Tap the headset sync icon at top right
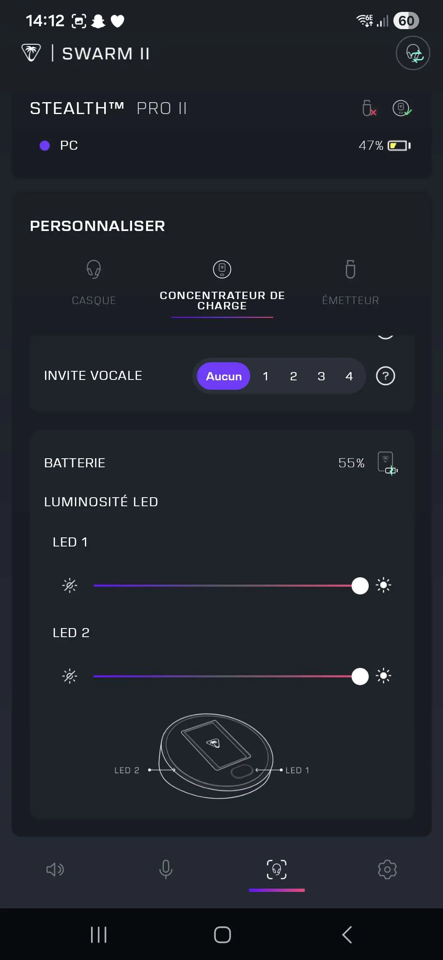The image size is (443, 960). coord(413,53)
